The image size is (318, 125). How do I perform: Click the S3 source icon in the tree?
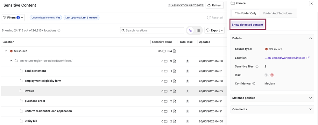(x=11, y=51)
